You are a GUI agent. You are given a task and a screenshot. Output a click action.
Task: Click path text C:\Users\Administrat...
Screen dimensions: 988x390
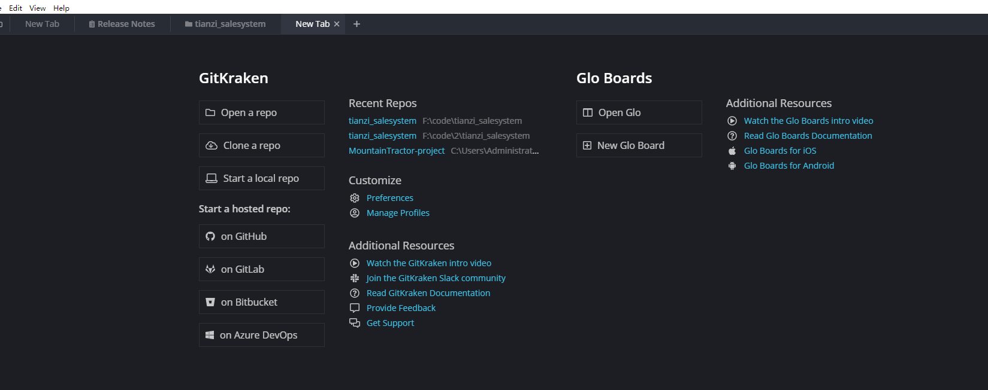point(495,151)
